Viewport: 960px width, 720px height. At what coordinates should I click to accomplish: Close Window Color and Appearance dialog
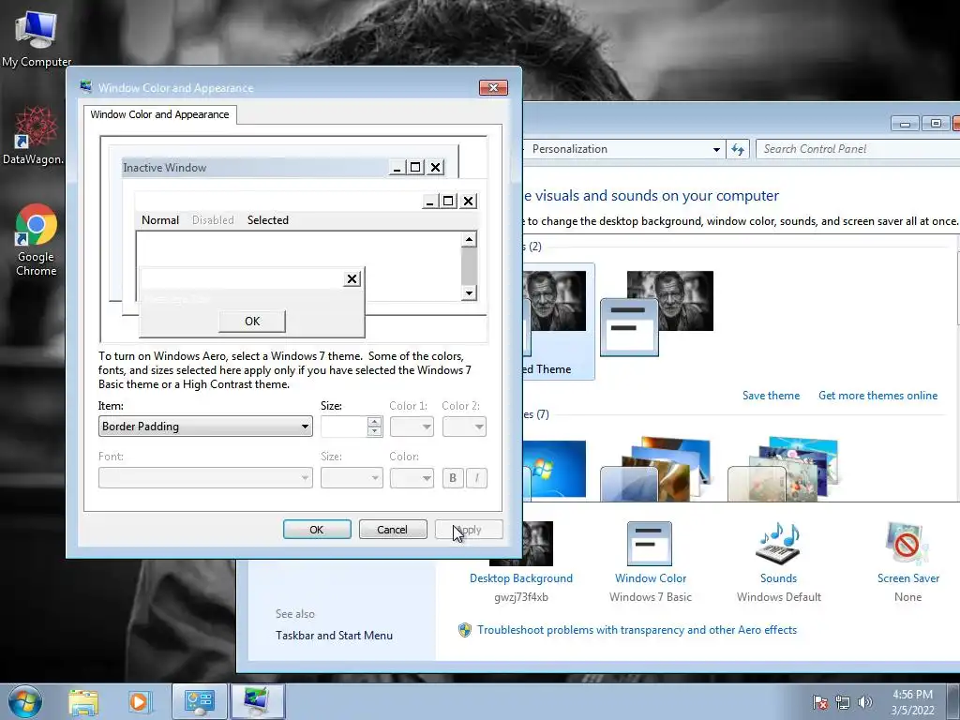493,87
